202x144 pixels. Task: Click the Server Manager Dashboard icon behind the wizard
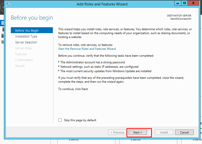pyautogui.click(x=2, y=23)
